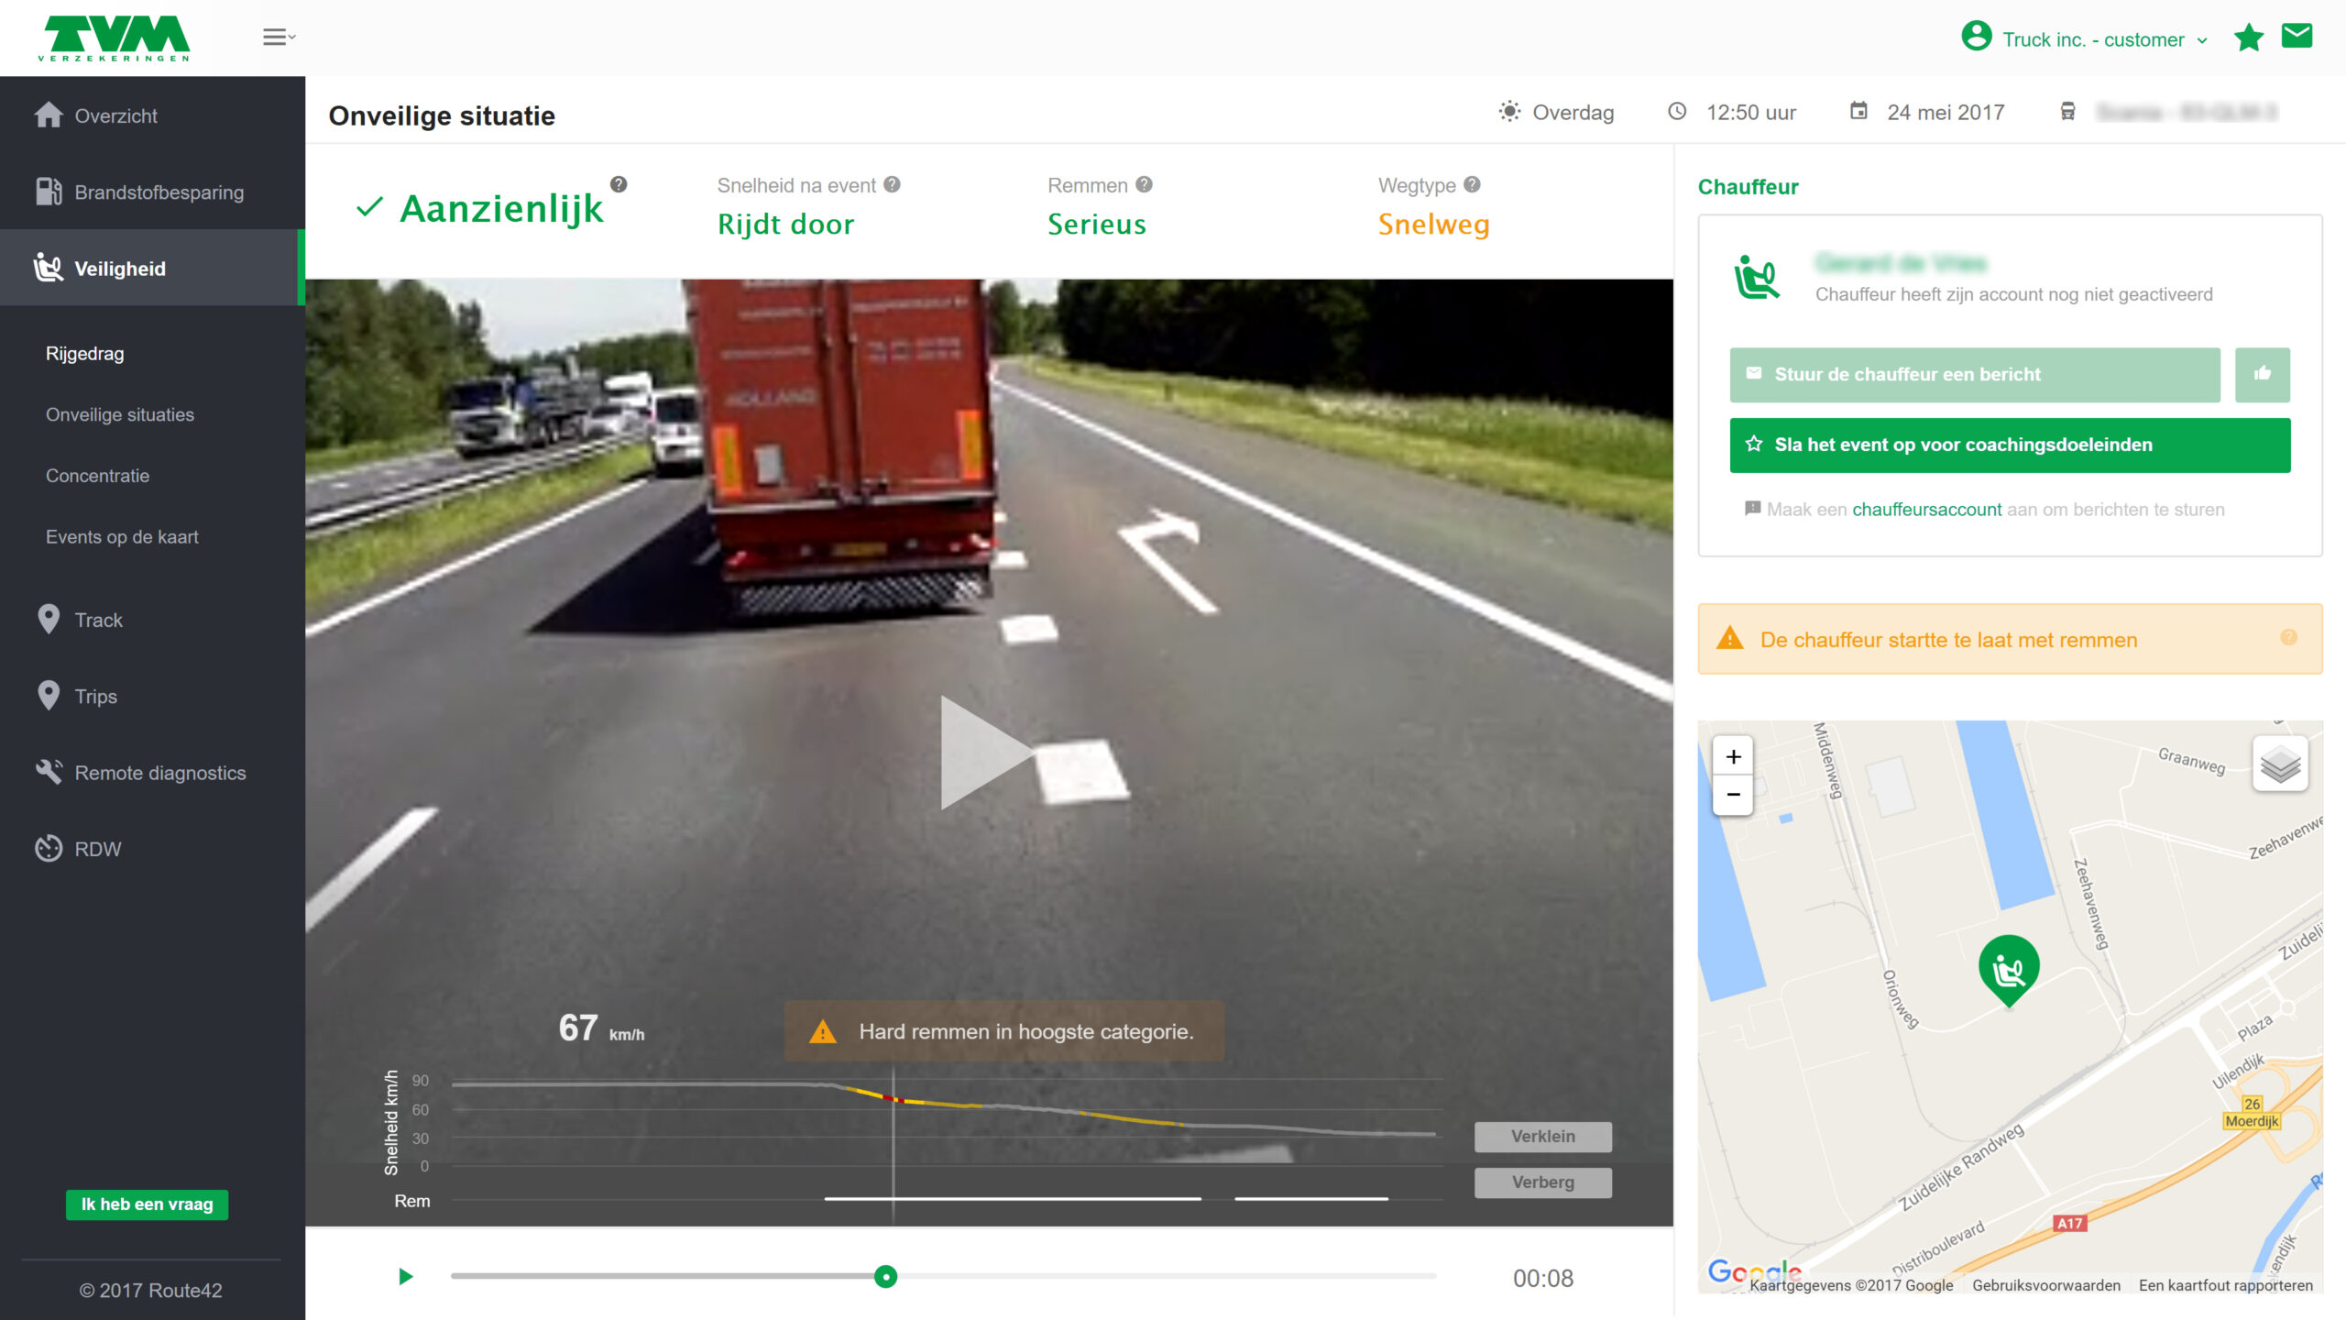This screenshot has width=2346, height=1320.
Task: Zoom in on the map
Action: [1733, 757]
